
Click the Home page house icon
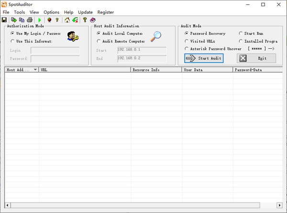(67, 20)
